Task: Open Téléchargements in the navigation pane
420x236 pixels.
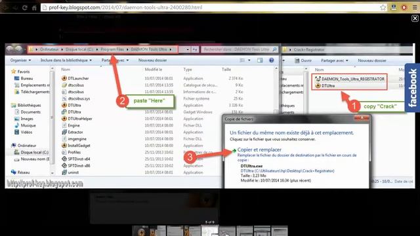Action: coord(31,92)
